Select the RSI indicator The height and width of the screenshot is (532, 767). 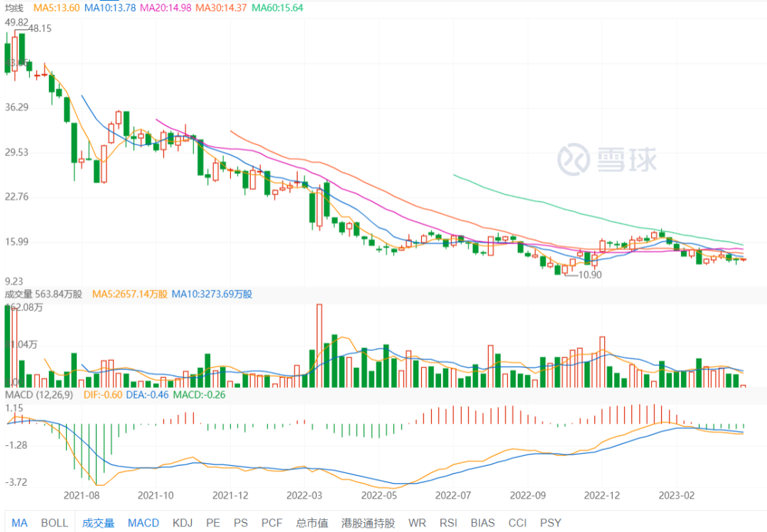447,523
